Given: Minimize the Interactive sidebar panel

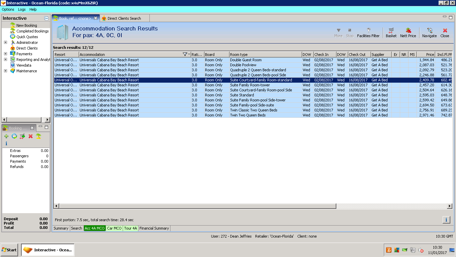Looking at the screenshot, I should pyautogui.click(x=46, y=18).
